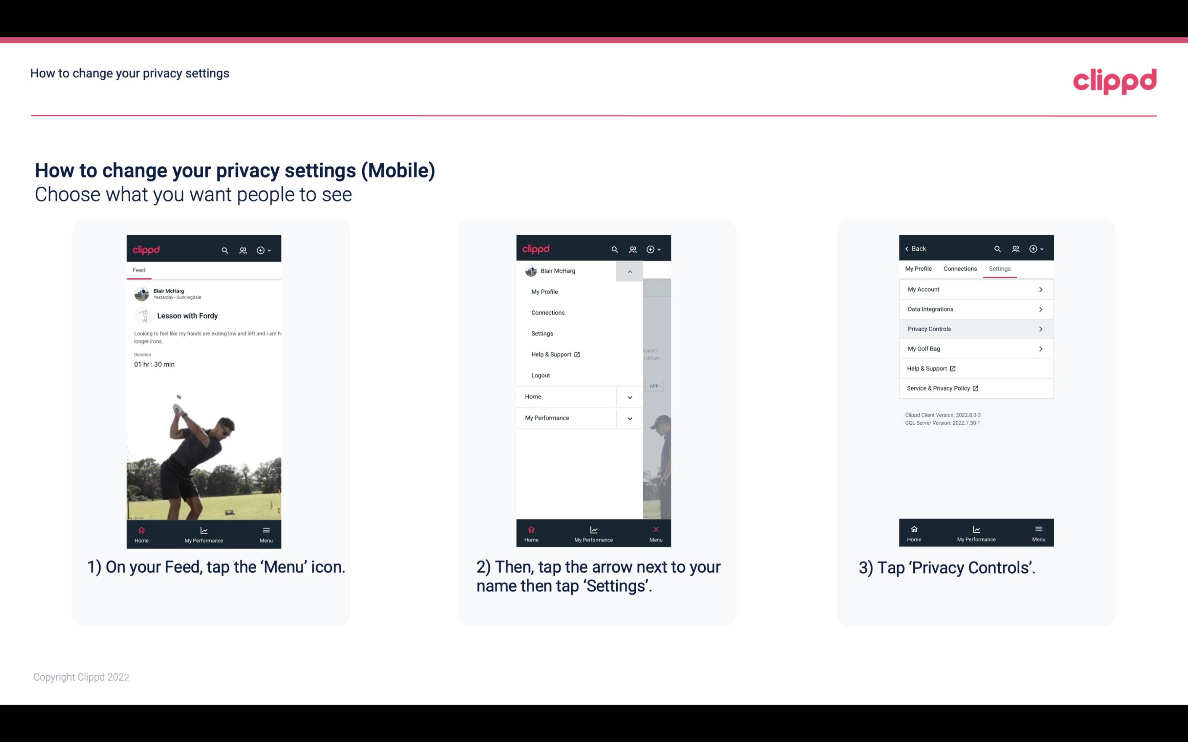Open the search icon in Clippd header
Screen dimensions: 1188x742
[x=225, y=250]
